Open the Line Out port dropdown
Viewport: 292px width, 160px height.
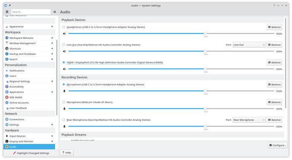pos(249,45)
